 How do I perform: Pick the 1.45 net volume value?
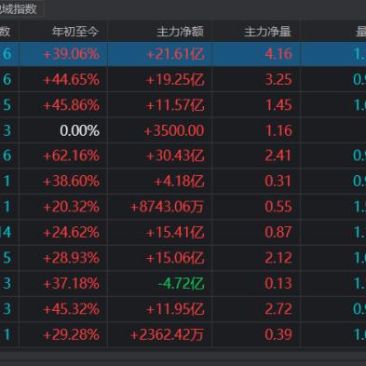click(x=278, y=105)
